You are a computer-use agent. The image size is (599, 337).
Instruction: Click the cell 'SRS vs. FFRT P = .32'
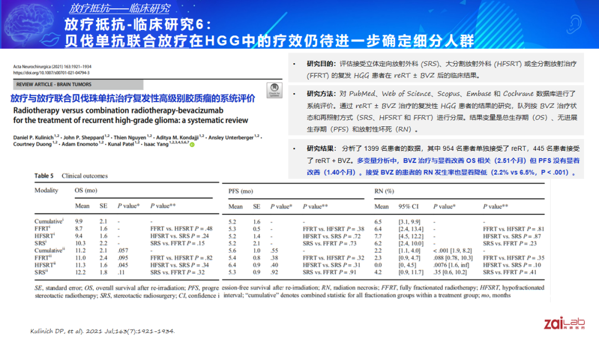click(177, 273)
